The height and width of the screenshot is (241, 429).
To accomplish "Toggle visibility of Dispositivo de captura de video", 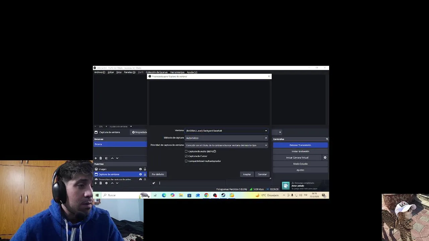I will point(140,179).
